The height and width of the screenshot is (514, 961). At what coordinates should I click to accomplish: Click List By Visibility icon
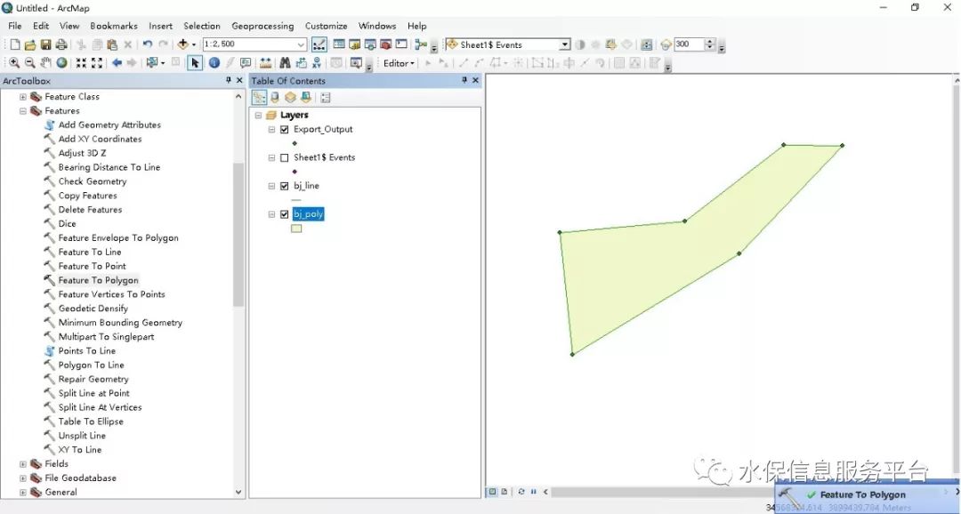290,98
